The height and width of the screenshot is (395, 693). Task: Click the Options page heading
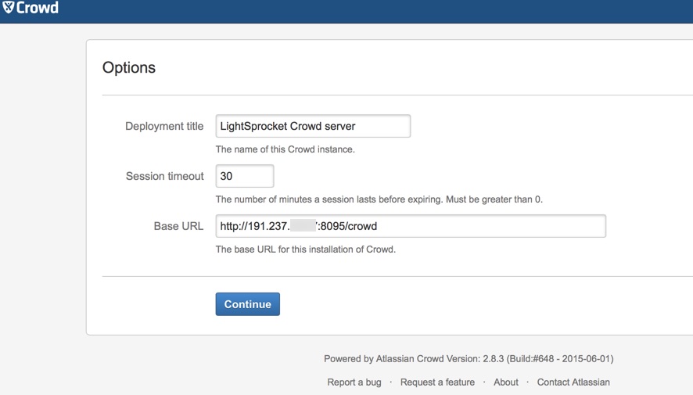click(x=129, y=68)
